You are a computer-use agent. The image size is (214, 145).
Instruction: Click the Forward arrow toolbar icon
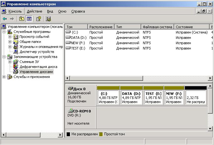point(12,19)
